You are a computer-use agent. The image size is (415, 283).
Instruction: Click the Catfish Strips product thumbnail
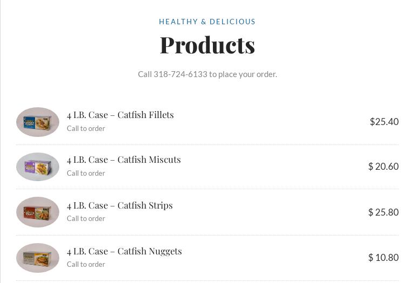(38, 212)
